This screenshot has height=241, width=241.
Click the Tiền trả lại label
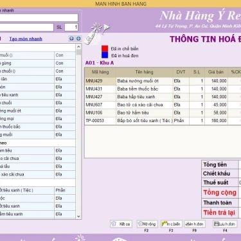pyautogui.click(x=219, y=213)
